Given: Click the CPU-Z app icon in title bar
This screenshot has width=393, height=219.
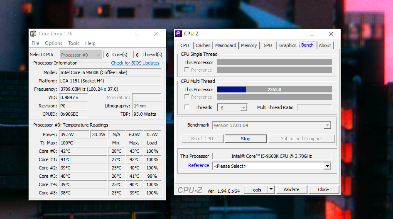Looking at the screenshot, I should click(x=179, y=34).
